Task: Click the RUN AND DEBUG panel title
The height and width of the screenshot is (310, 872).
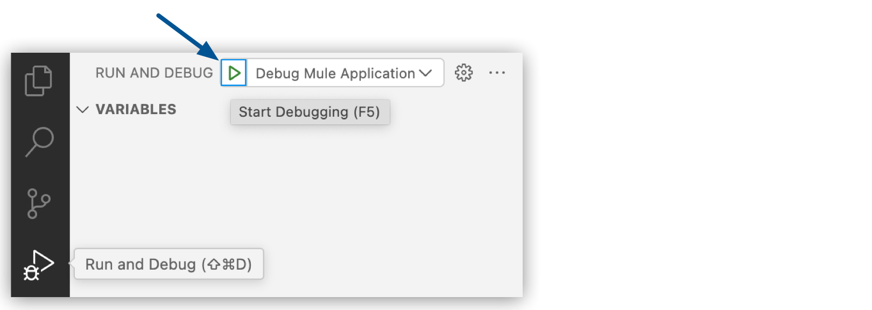Action: tap(154, 73)
